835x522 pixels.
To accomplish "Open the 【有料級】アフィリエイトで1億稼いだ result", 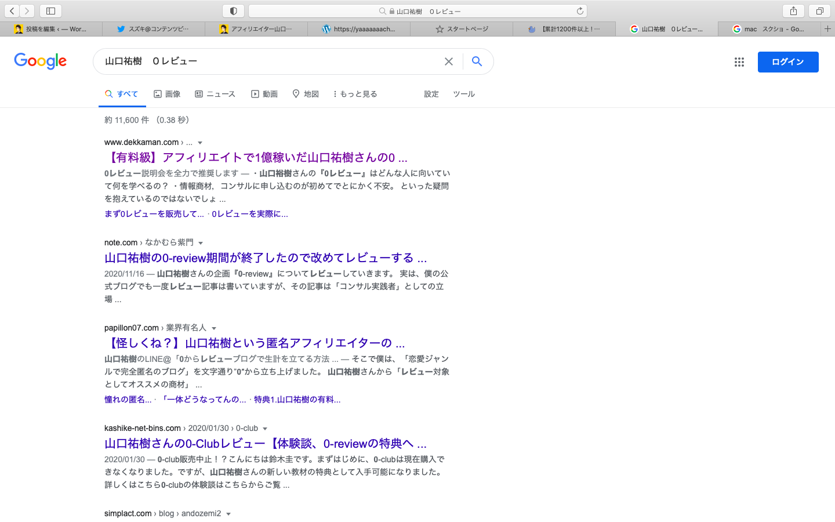I will [256, 157].
